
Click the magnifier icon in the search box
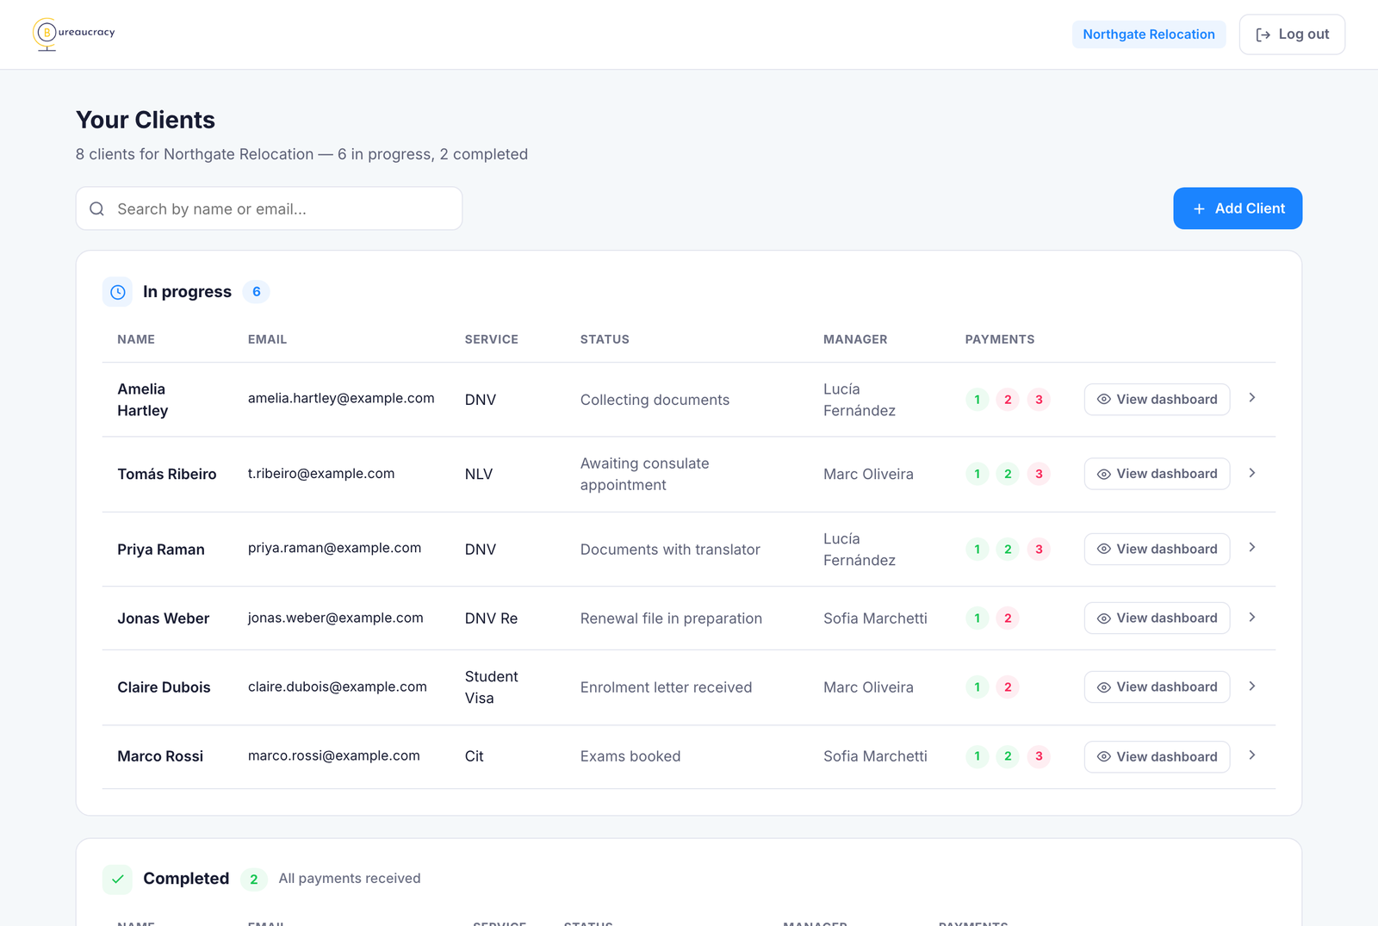pos(97,209)
